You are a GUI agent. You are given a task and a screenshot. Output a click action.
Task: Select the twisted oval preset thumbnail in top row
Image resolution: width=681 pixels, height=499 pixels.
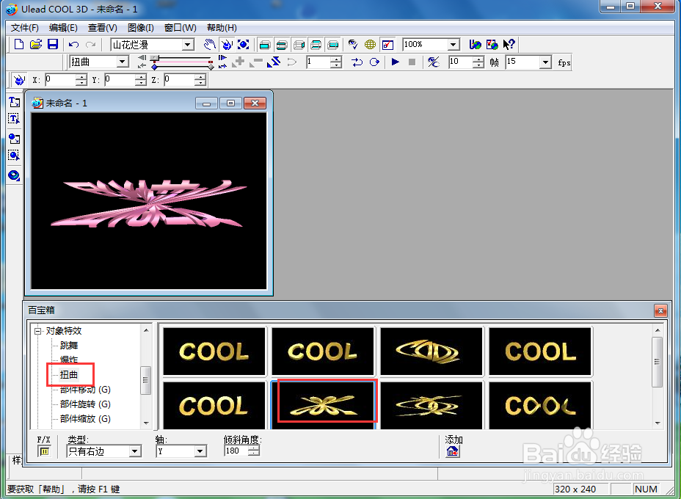431,352
